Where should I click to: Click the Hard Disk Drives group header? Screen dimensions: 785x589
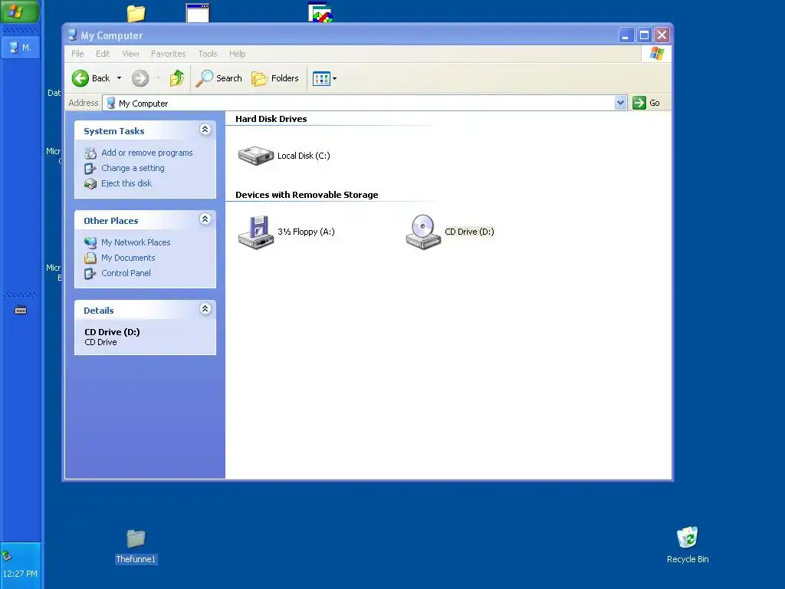click(x=271, y=119)
